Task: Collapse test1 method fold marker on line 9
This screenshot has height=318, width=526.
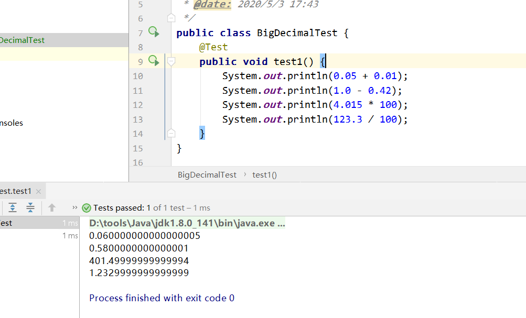Action: point(171,61)
